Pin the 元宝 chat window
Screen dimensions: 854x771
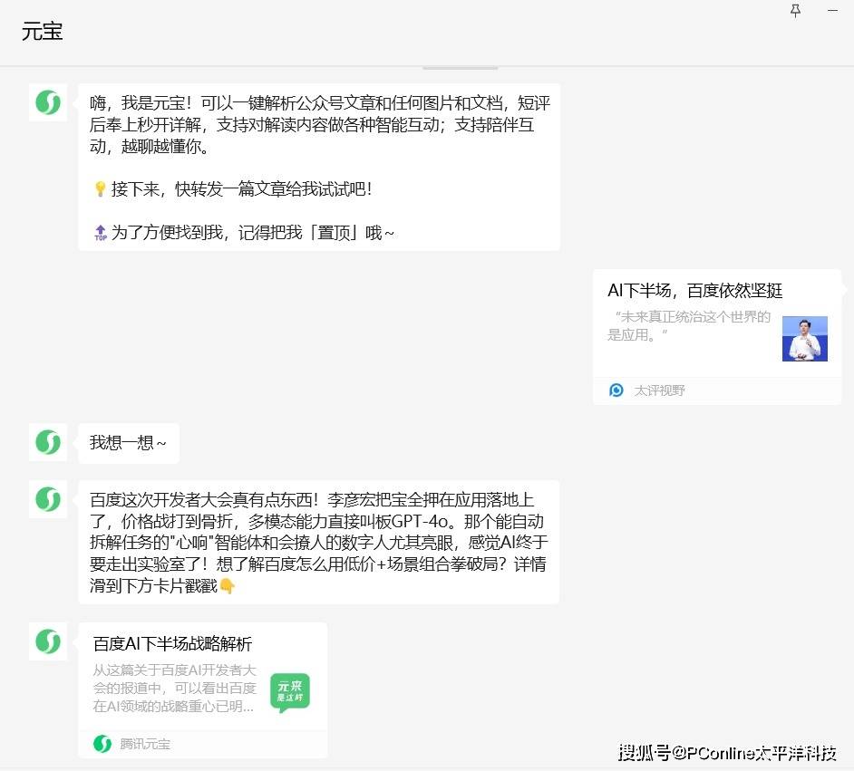click(x=795, y=11)
